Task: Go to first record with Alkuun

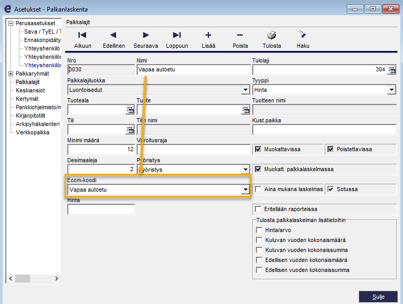Action: (82, 39)
